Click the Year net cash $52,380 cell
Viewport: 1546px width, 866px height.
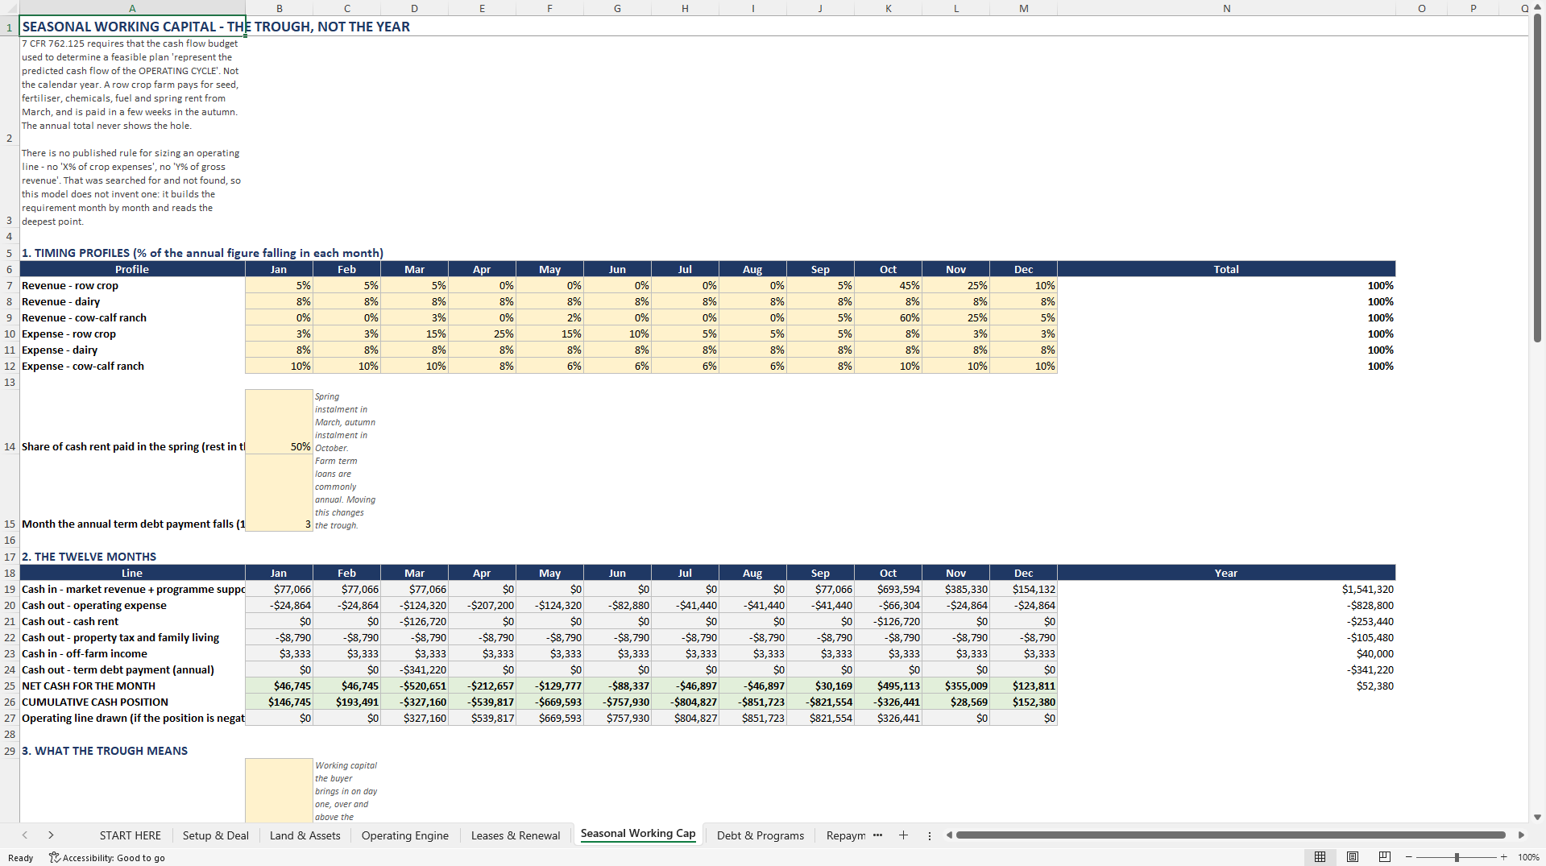tap(1226, 686)
